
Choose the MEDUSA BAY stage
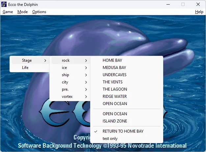(x=127, y=68)
